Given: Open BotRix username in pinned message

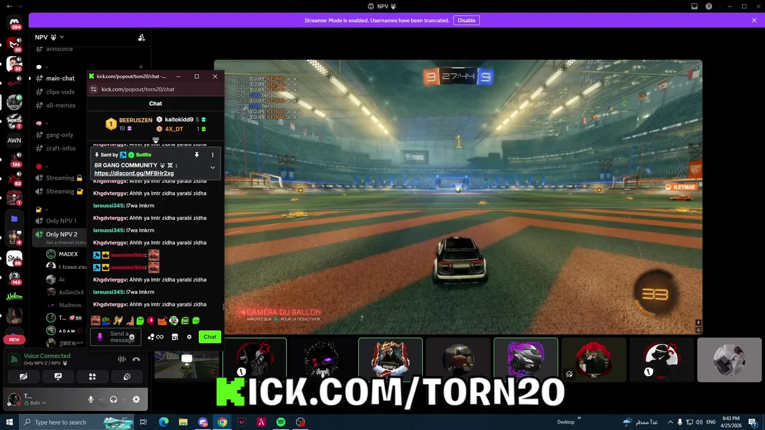Looking at the screenshot, I should [x=143, y=155].
